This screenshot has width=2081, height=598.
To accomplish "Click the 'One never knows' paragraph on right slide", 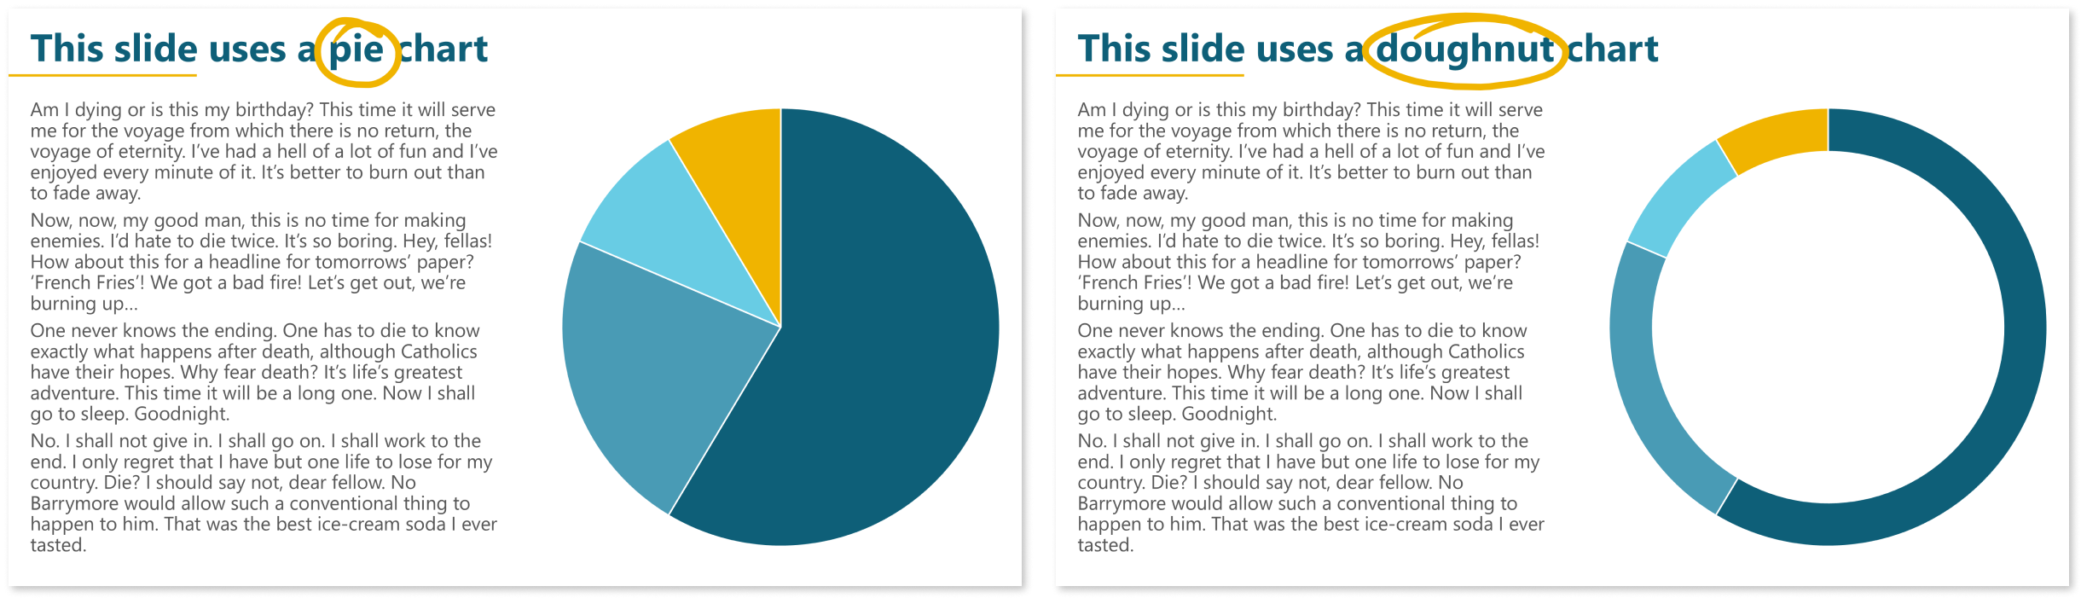I will pyautogui.click(x=1302, y=372).
